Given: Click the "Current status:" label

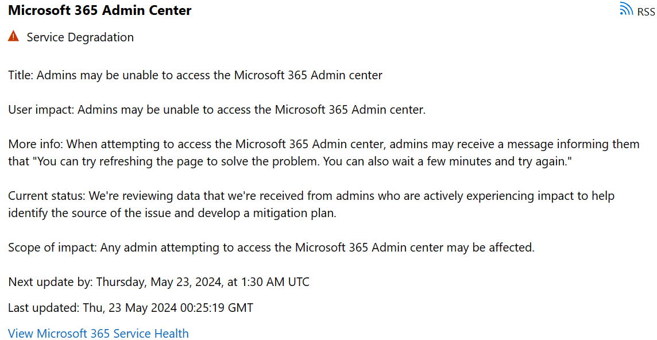Looking at the screenshot, I should [46, 196].
